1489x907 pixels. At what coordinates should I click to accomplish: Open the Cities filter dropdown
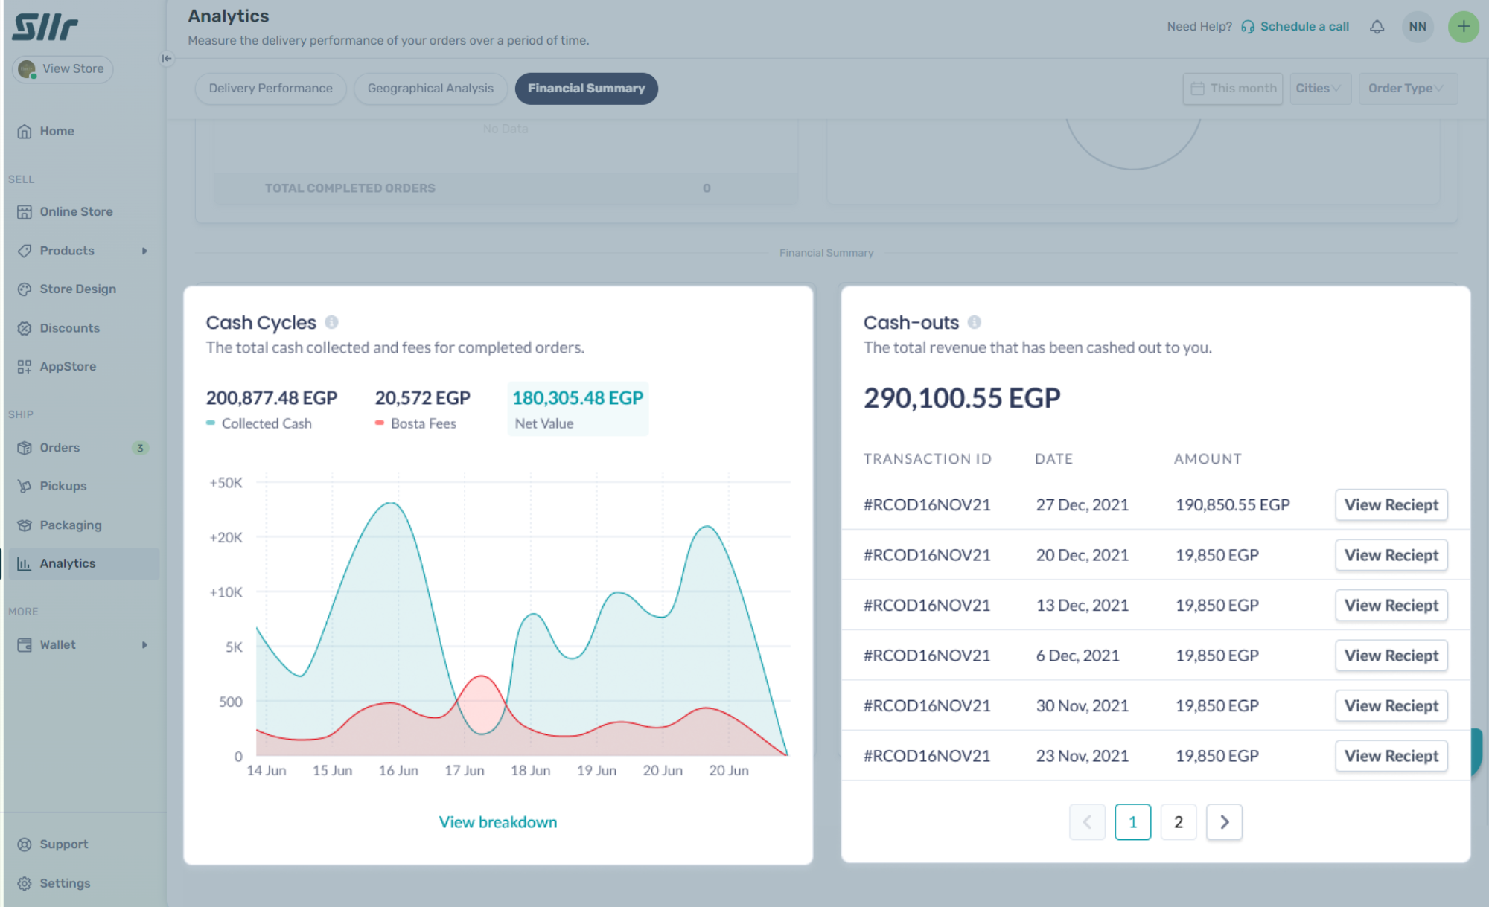(x=1319, y=89)
